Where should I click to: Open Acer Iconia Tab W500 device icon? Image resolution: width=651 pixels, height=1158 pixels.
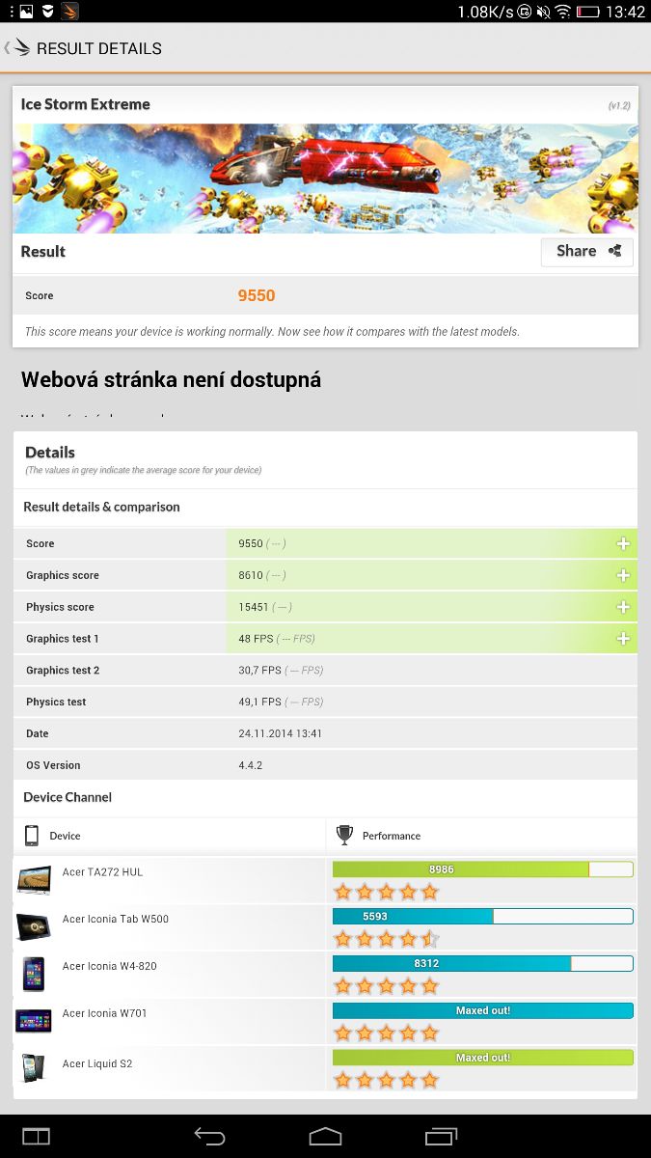coord(33,926)
